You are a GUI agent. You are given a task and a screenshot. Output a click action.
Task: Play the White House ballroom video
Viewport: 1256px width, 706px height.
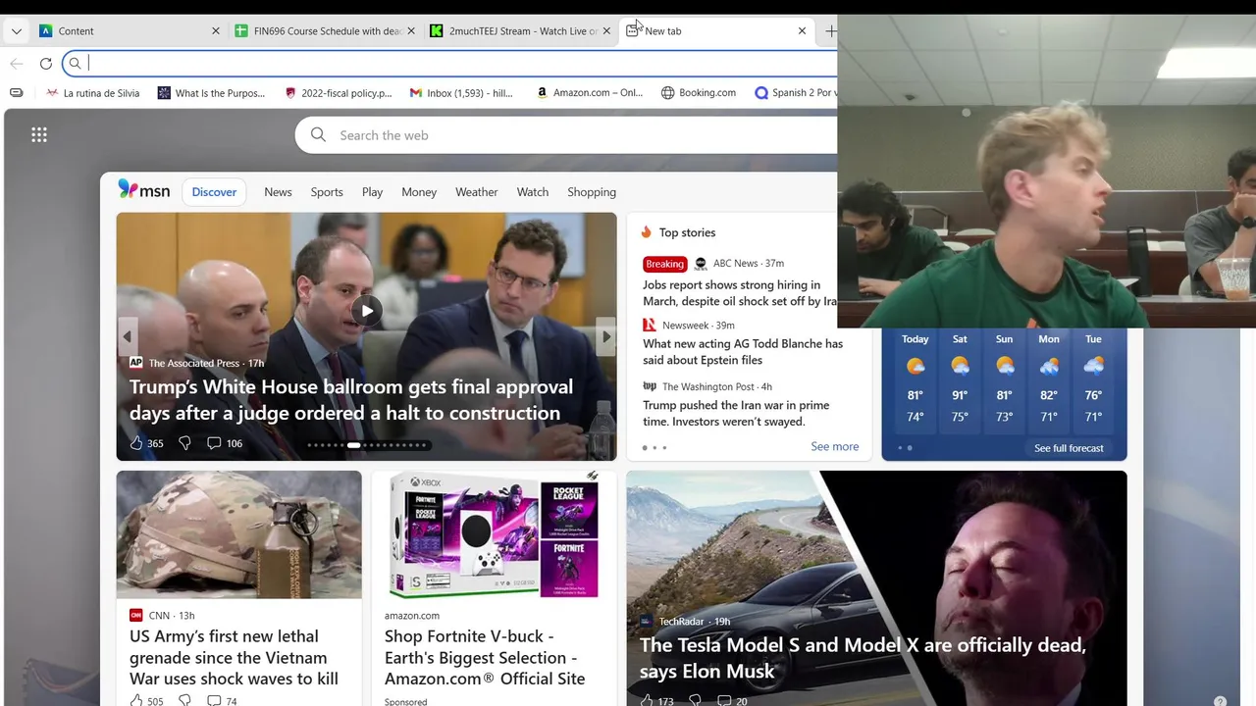(366, 311)
